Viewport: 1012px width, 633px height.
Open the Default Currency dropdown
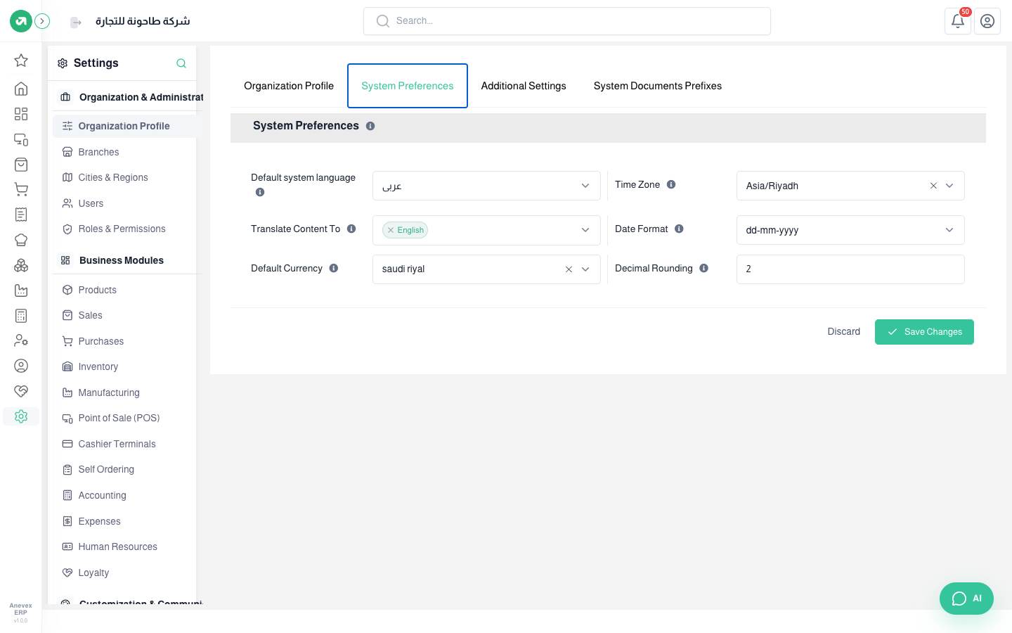[486, 269]
